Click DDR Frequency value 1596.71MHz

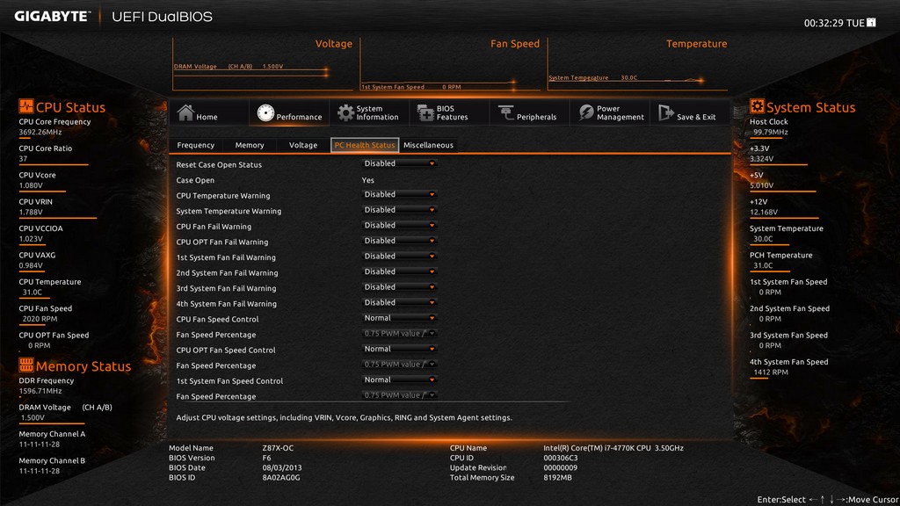(x=40, y=391)
